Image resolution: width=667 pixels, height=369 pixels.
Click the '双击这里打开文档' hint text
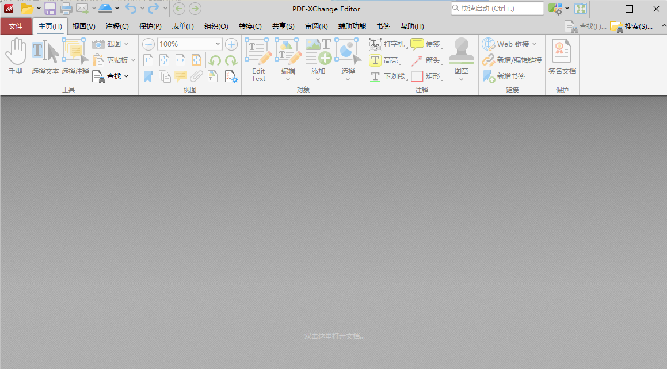[334, 336]
